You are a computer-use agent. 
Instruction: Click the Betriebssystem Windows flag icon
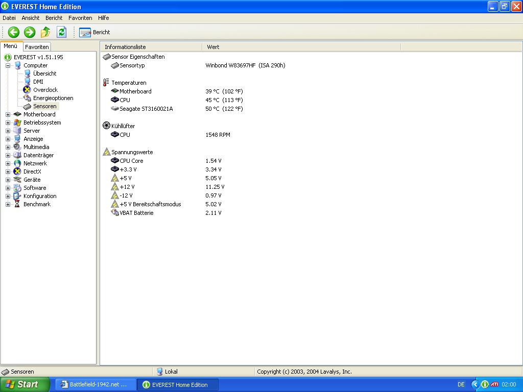point(17,122)
